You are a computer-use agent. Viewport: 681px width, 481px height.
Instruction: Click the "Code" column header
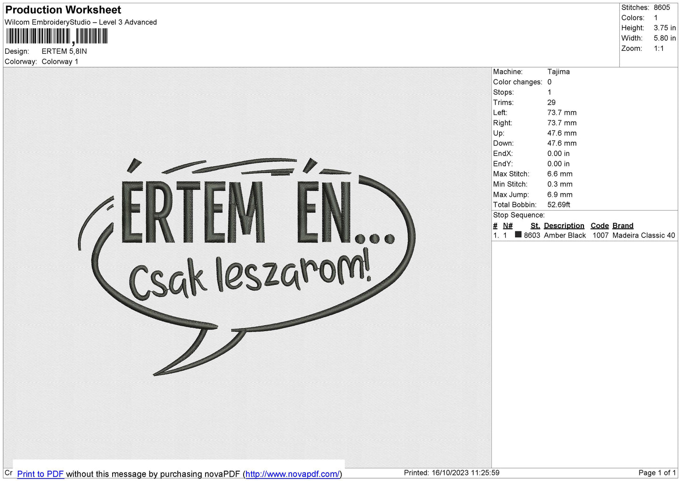pyautogui.click(x=600, y=226)
